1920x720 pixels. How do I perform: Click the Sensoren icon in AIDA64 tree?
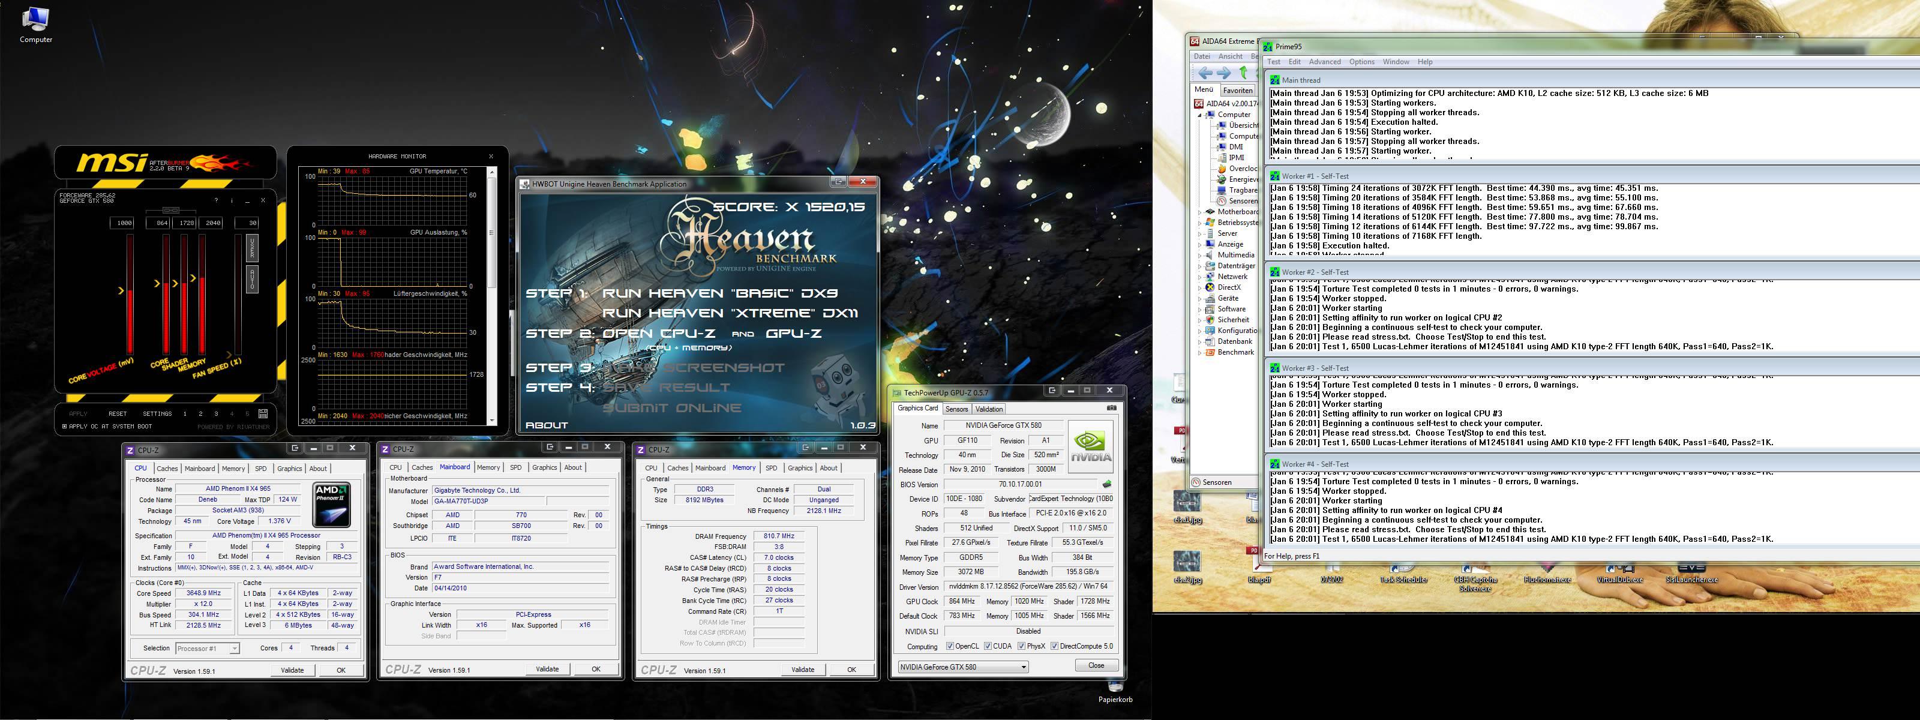click(x=1222, y=200)
